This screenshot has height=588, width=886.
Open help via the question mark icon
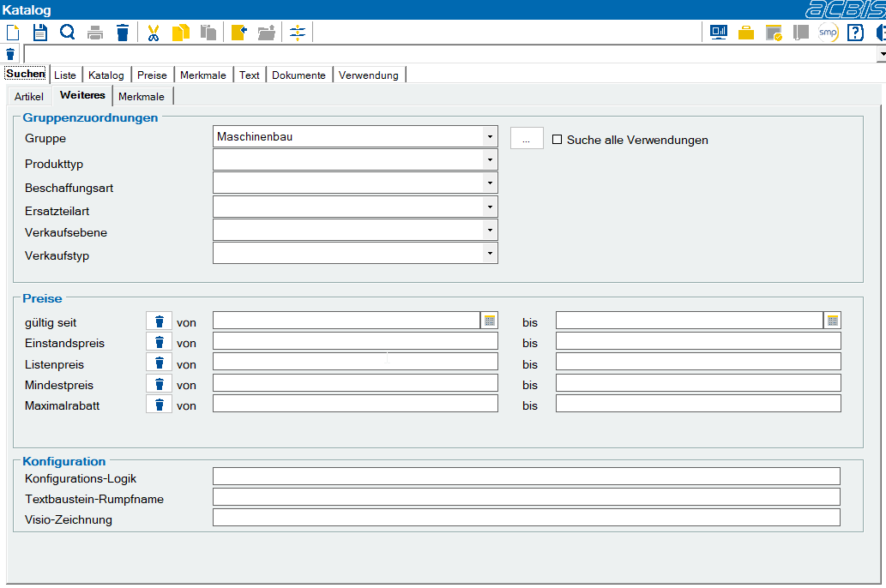click(855, 33)
